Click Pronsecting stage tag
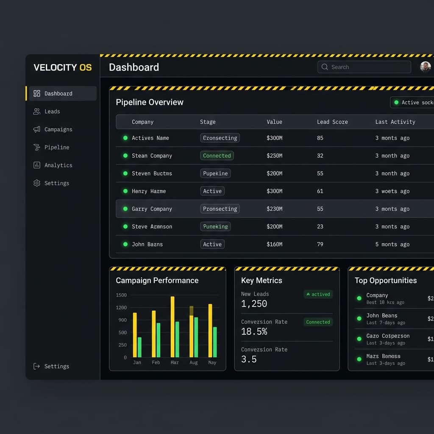434x434 pixels. click(x=220, y=209)
